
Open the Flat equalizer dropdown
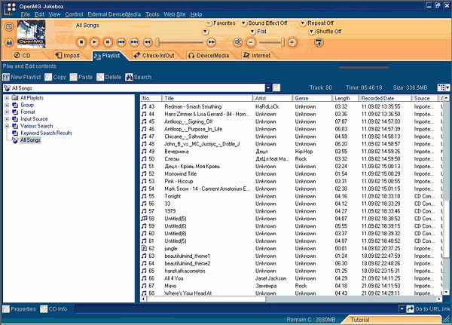(x=253, y=32)
